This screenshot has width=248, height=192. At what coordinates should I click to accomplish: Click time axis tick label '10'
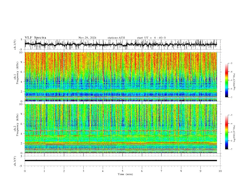220,171
